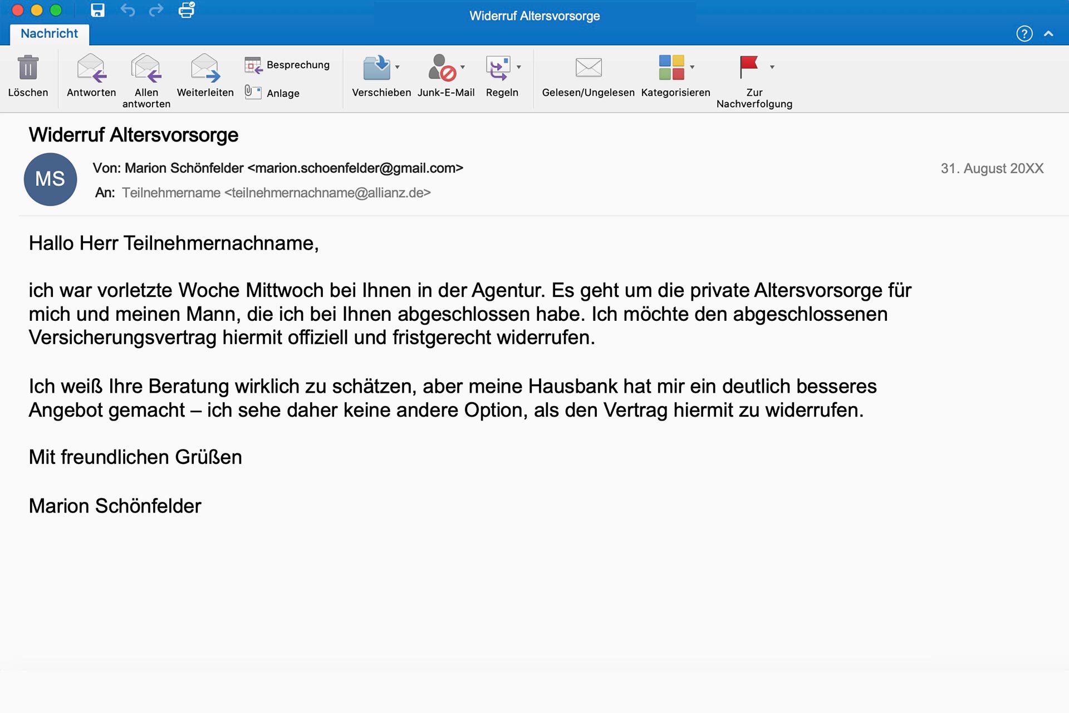Click the Verschieben folder icon
The width and height of the screenshot is (1069, 713).
point(377,68)
